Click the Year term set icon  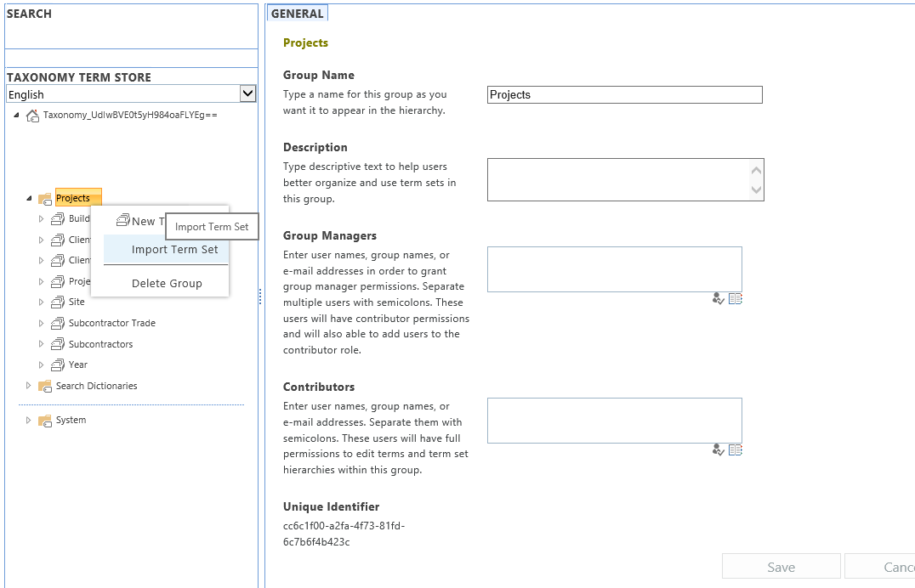point(57,365)
